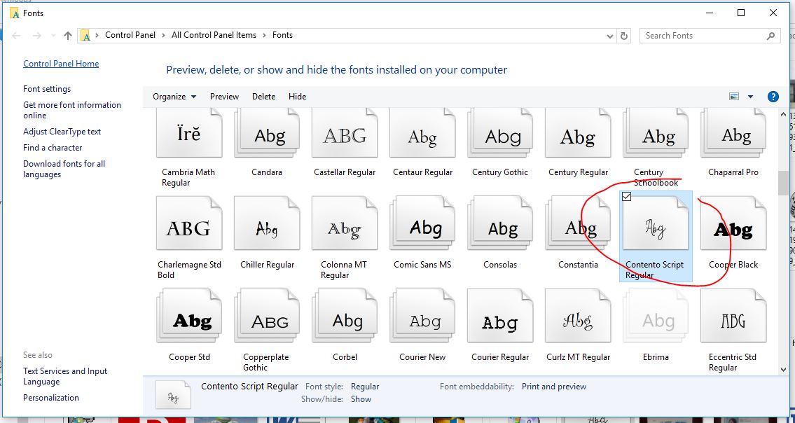Uncheck the Contento Script Regular checkbox
Screen dimensions: 795x423
[x=627, y=196]
